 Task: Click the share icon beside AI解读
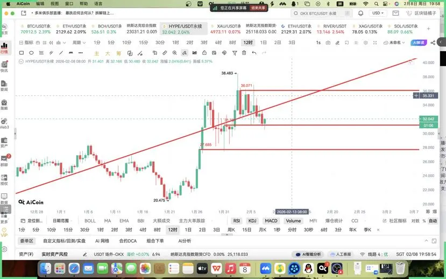433,43
